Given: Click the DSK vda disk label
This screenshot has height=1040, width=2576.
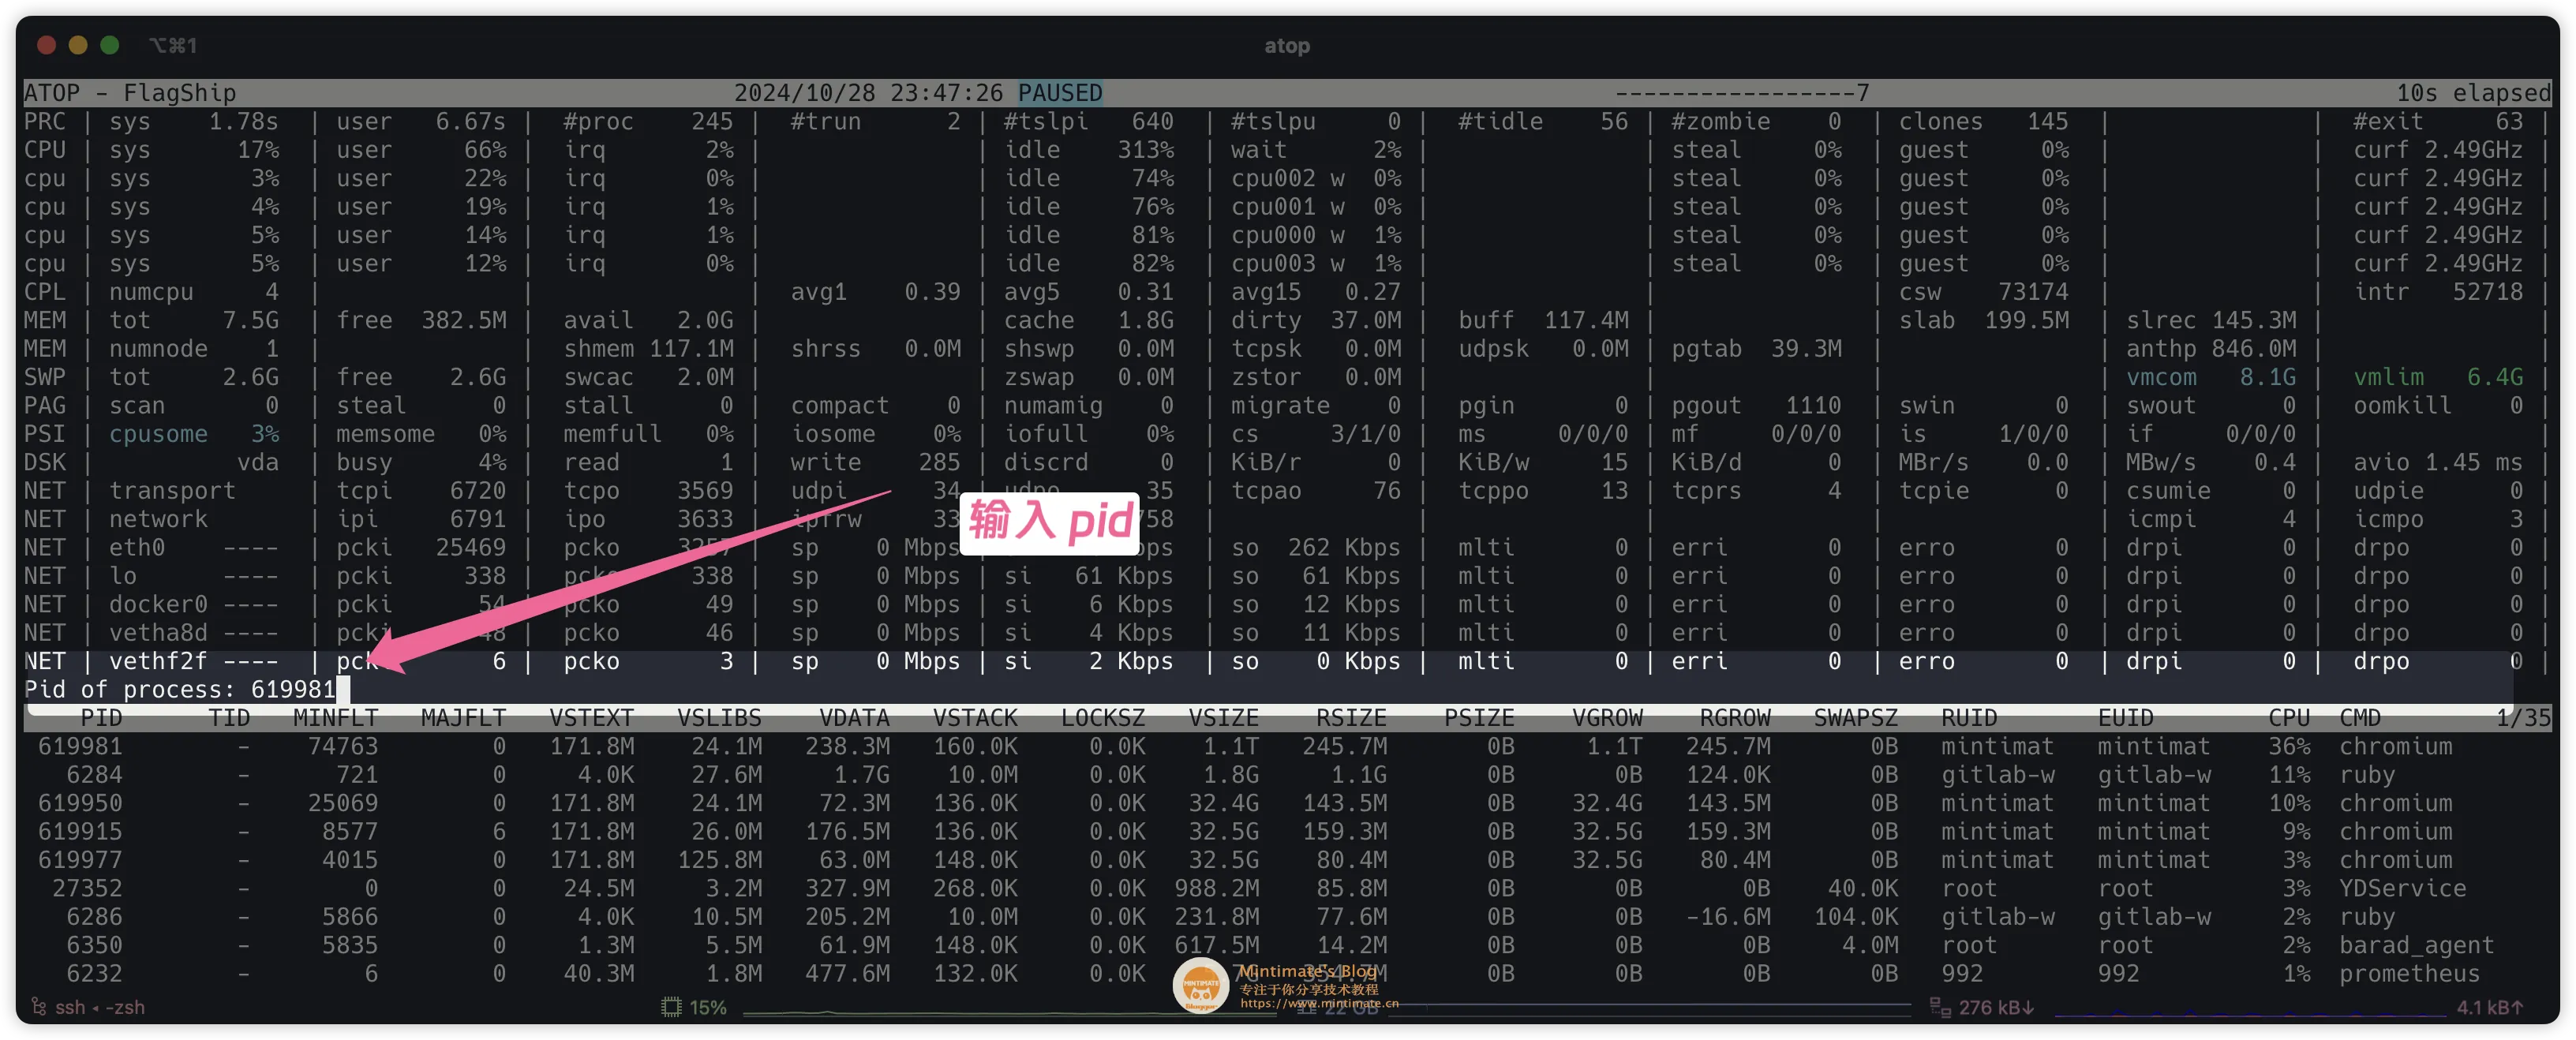Looking at the screenshot, I should coord(258,463).
